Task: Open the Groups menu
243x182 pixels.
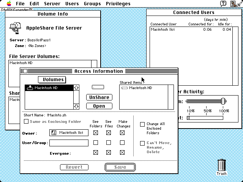Action: (x=92, y=3)
